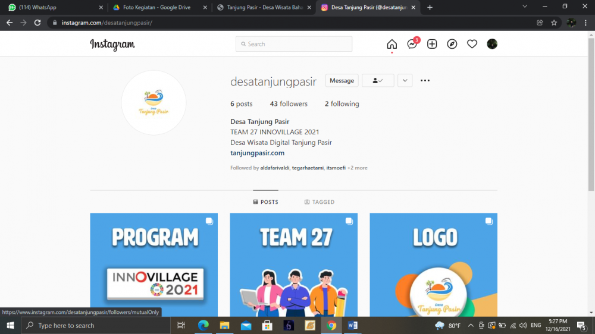Screen dimensions: 595x334
Task: Open Google Chrome taskbar icon
Action: click(331, 325)
